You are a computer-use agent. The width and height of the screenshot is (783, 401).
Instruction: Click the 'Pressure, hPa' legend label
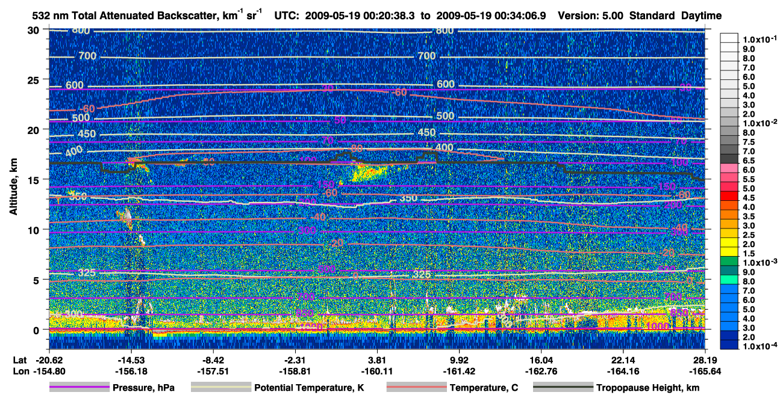click(143, 388)
